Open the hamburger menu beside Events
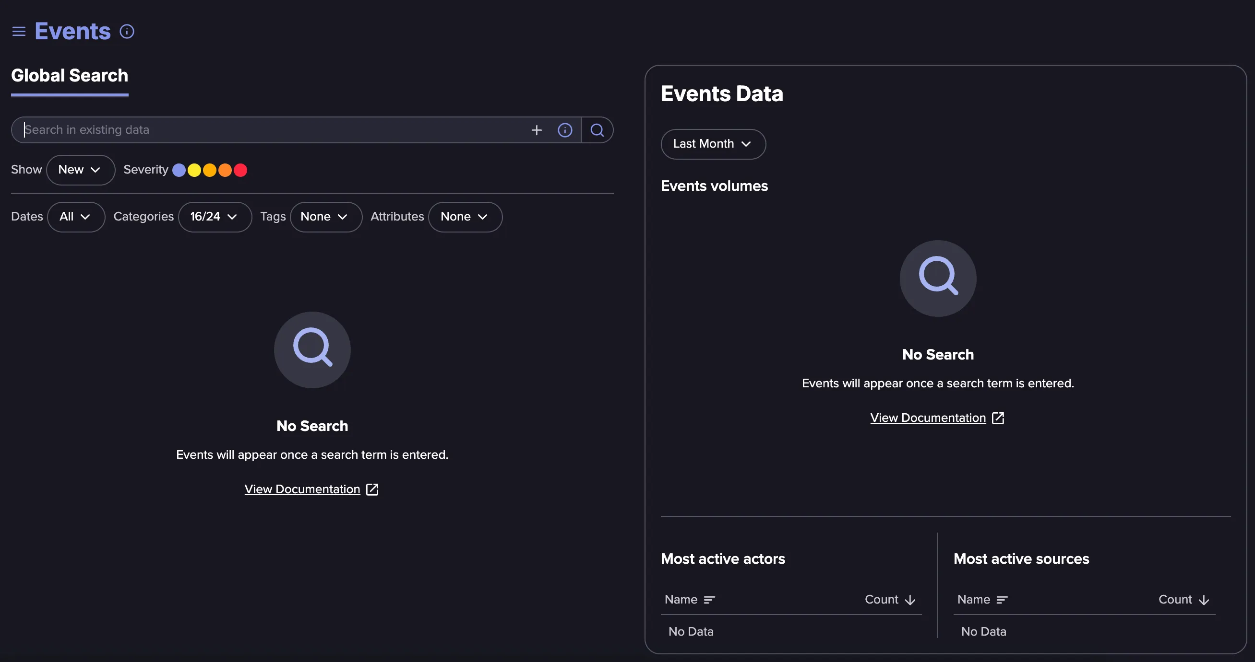 [19, 32]
